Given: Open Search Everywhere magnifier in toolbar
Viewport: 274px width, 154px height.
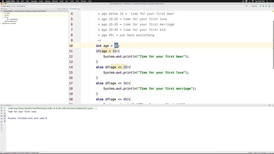Looking at the screenshot, I should click(273, 6).
